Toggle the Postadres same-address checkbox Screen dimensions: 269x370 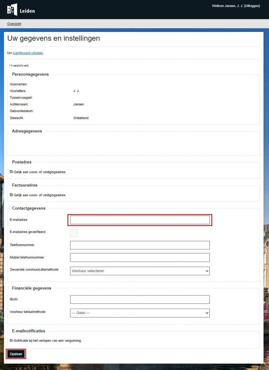tap(11, 172)
